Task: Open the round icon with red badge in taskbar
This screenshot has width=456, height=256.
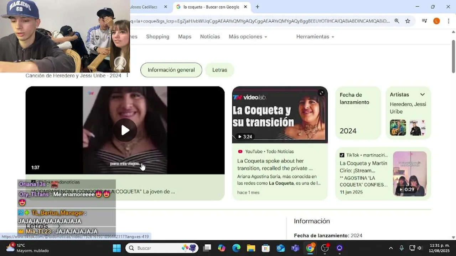Action: 325,248
